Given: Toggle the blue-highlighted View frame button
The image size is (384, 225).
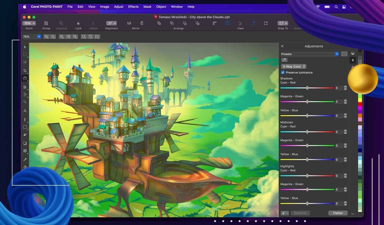Looking at the screenshot, I should (228, 23).
